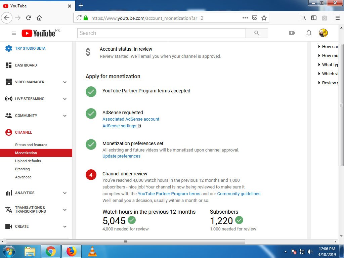Expand the Create section chevron

(65, 227)
